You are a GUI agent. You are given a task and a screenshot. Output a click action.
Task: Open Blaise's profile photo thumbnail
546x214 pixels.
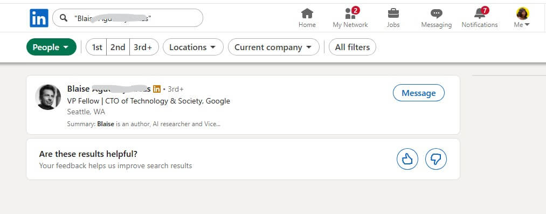[48, 97]
